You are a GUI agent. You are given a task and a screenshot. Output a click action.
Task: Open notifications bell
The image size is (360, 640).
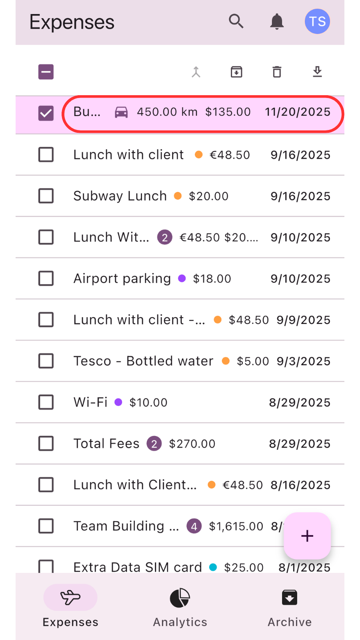pos(277,21)
